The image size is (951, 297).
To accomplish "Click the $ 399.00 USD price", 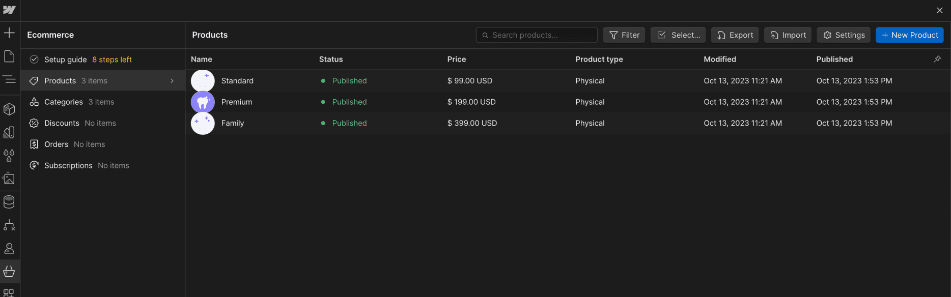I will point(472,123).
